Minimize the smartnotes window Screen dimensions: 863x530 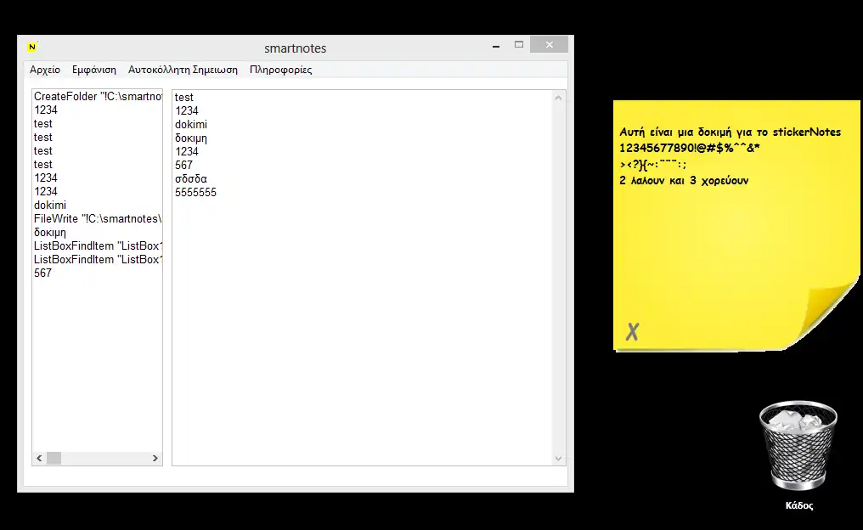point(496,46)
